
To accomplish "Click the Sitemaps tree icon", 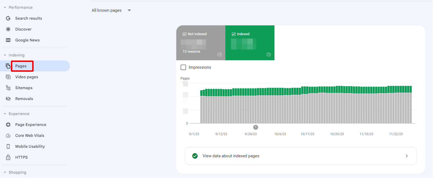I will tap(8, 88).
